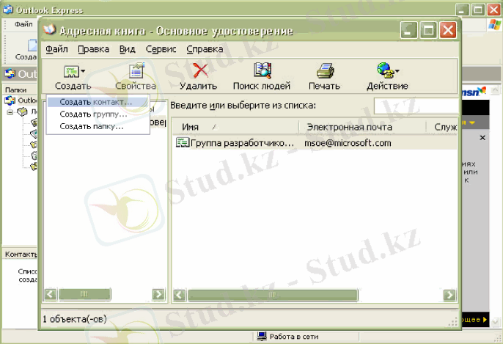Collapse the folder tree node in Outlook Express
Screen dimensions: 503x344
click(x=10, y=111)
